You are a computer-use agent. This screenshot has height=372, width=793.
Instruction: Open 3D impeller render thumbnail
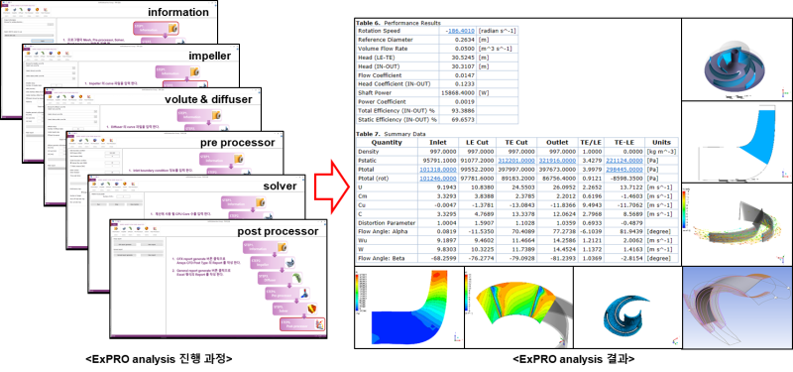pyautogui.click(x=737, y=60)
